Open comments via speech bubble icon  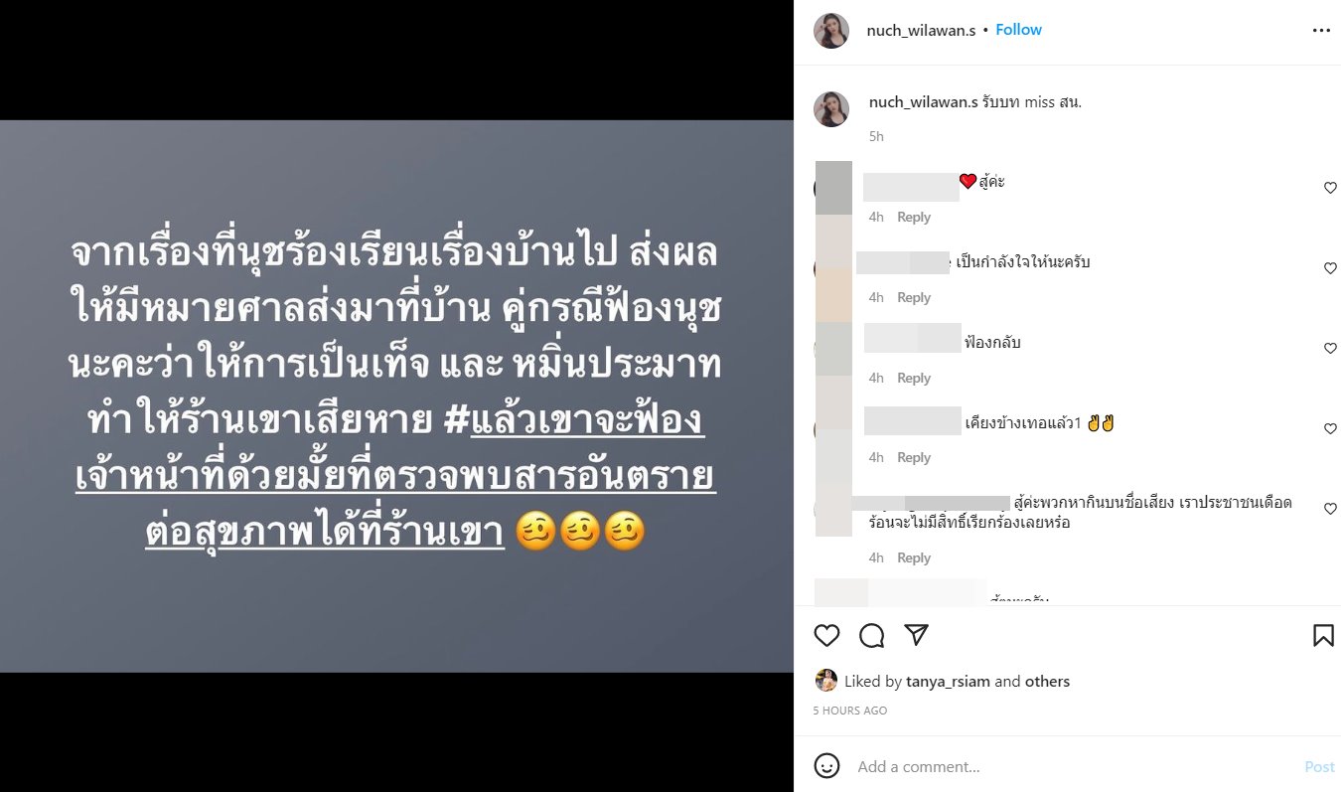871,636
